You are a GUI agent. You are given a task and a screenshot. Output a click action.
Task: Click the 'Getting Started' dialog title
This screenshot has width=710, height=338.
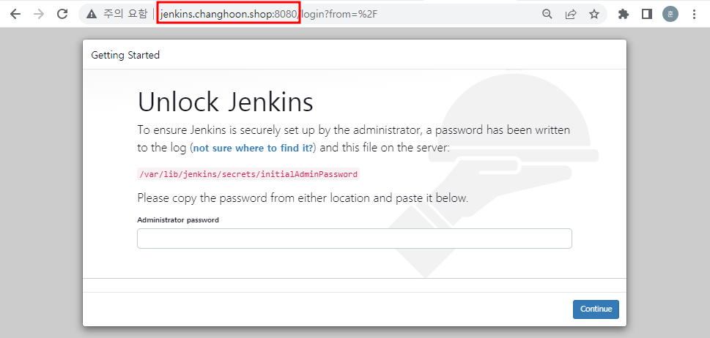click(x=125, y=55)
